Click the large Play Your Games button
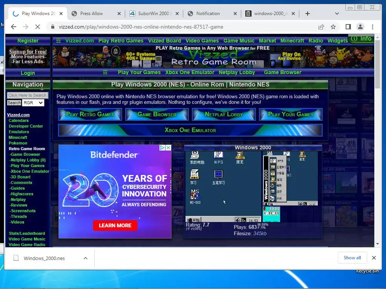386x289 pixels. [291, 114]
